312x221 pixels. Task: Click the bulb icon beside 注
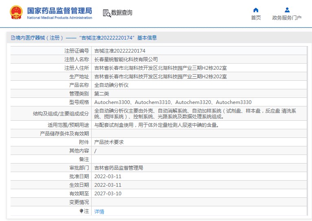click(x=81, y=211)
